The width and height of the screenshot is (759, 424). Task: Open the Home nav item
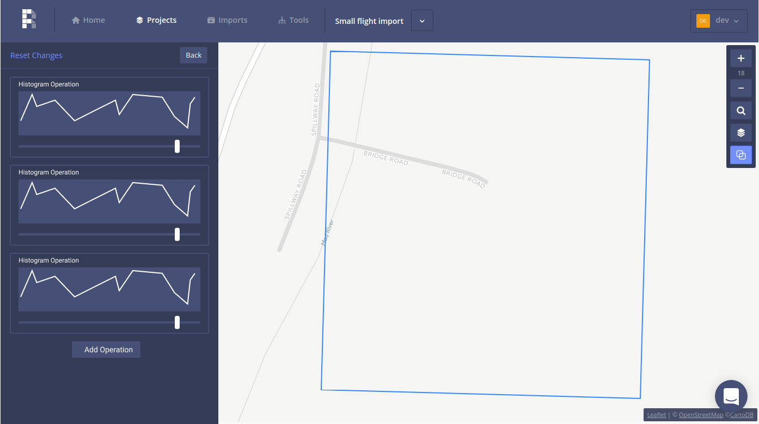click(88, 20)
